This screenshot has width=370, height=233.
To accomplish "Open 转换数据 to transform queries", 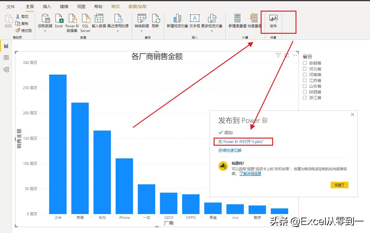I will point(142,22).
